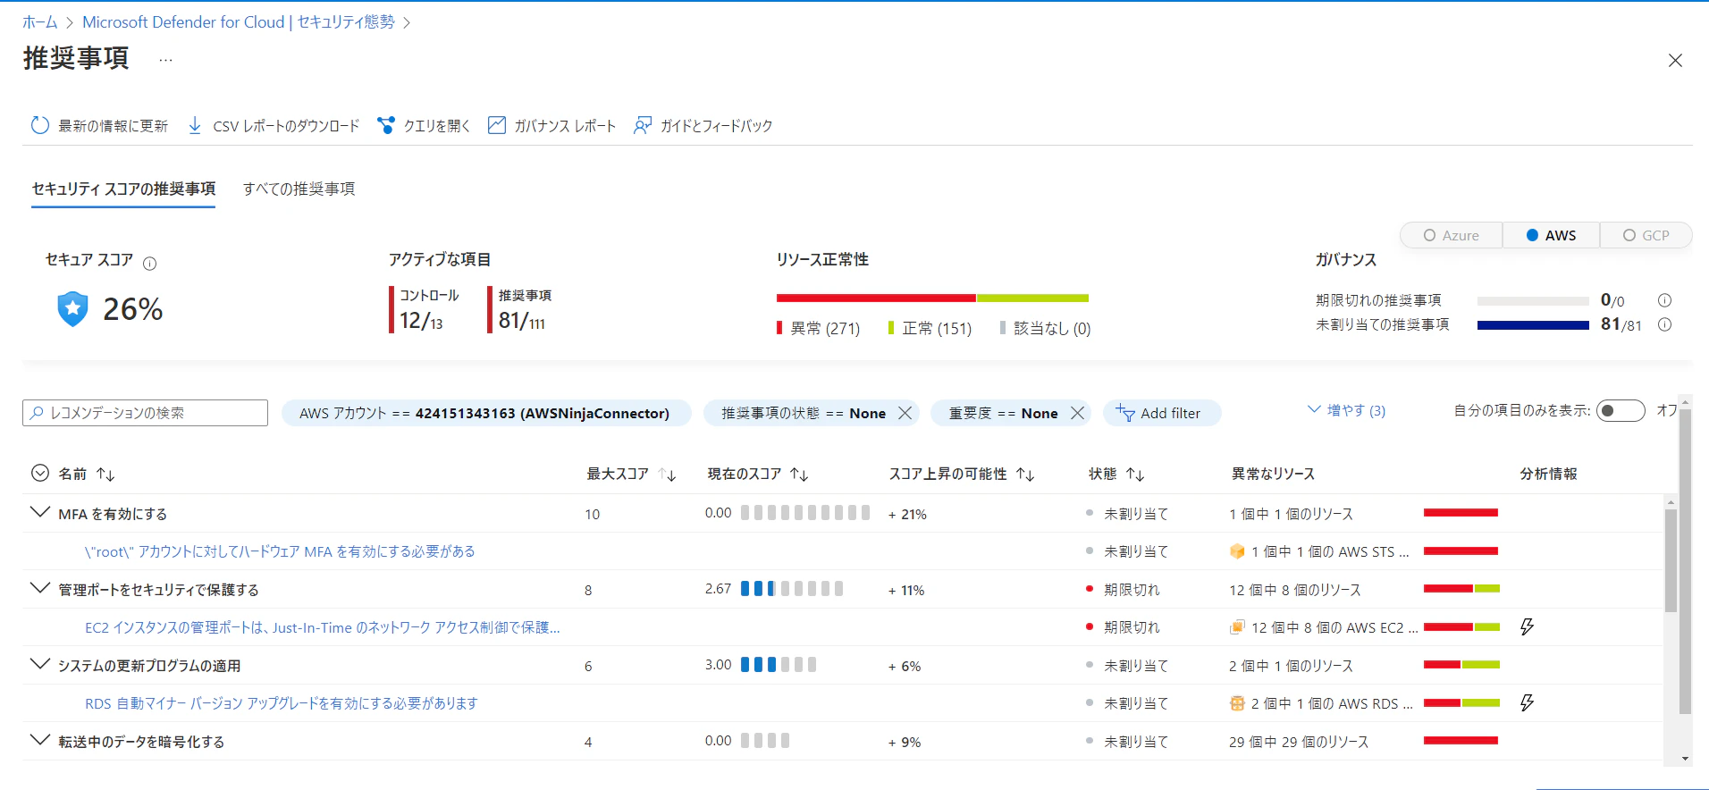Click the governance report chart icon
Viewport: 1709px width, 790px height.
point(497,125)
